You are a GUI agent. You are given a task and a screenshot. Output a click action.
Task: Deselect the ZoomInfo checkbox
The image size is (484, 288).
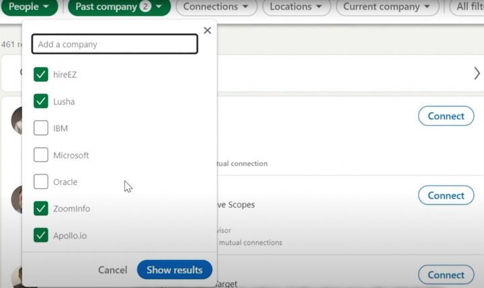click(41, 209)
